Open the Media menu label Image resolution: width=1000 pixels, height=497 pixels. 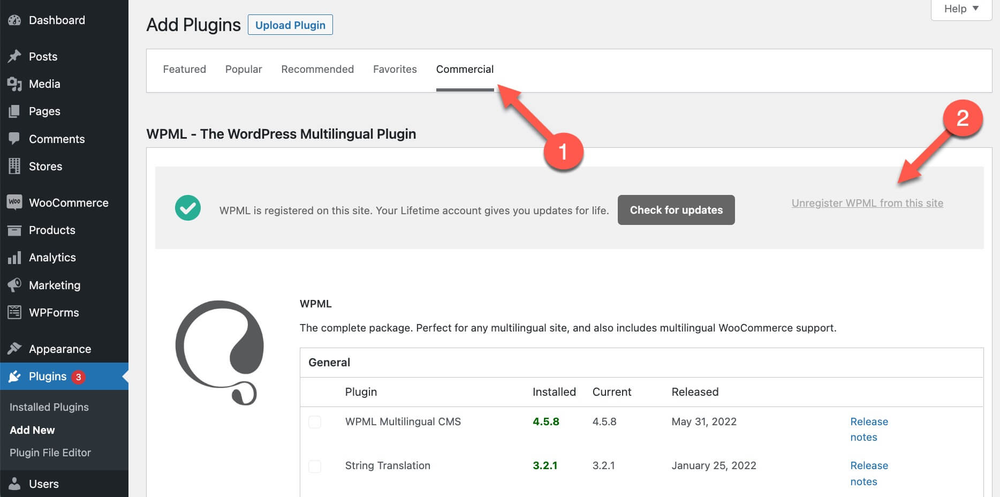click(x=44, y=84)
